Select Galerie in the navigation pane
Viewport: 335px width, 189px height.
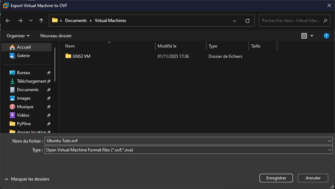[x=23, y=56]
